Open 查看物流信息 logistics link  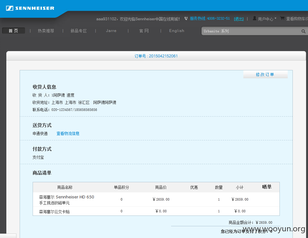pos(68,133)
